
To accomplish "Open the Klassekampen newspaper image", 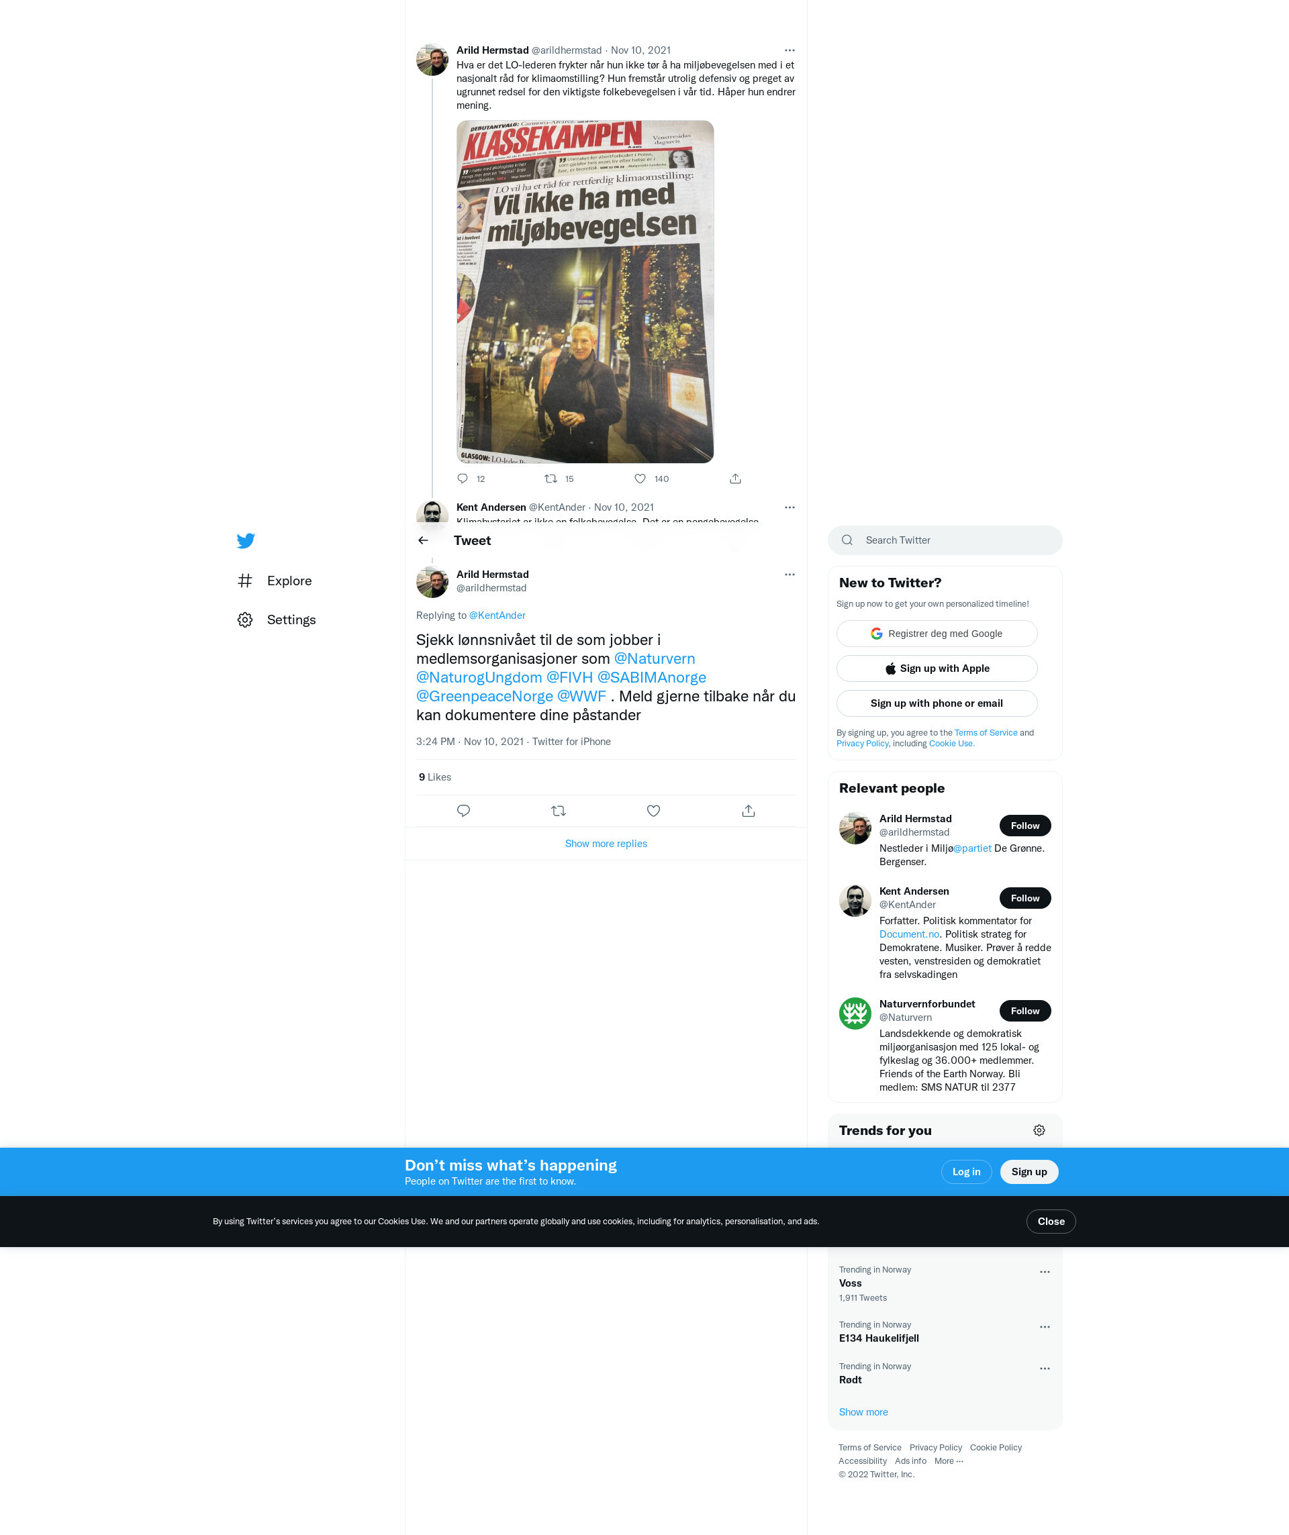I will click(x=584, y=292).
